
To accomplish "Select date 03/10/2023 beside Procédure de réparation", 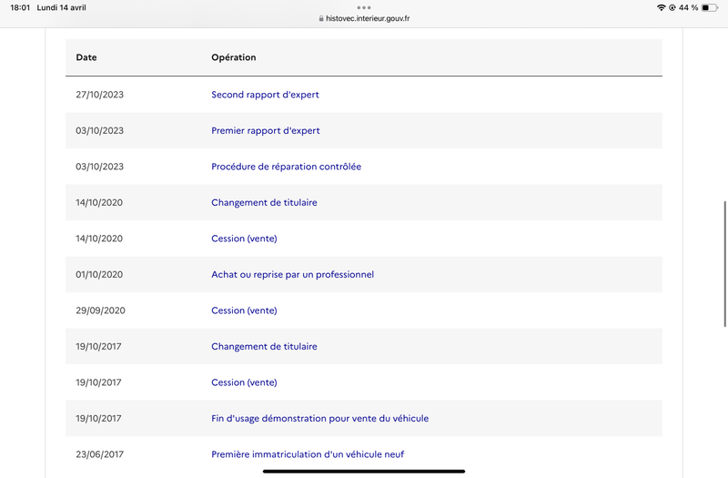I will click(x=100, y=167).
